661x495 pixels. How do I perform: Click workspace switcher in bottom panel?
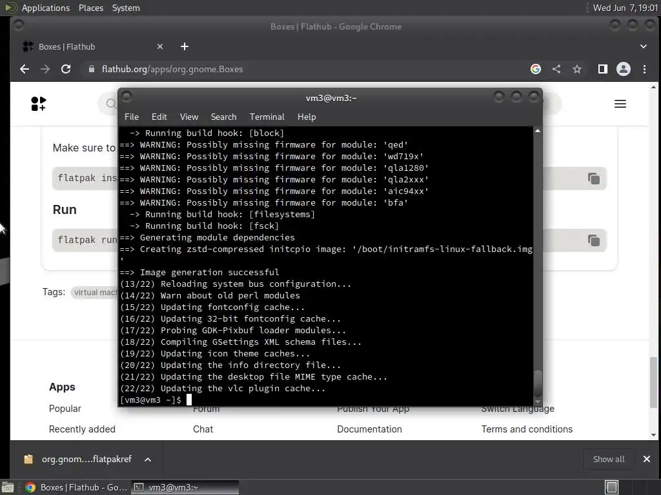click(611, 487)
